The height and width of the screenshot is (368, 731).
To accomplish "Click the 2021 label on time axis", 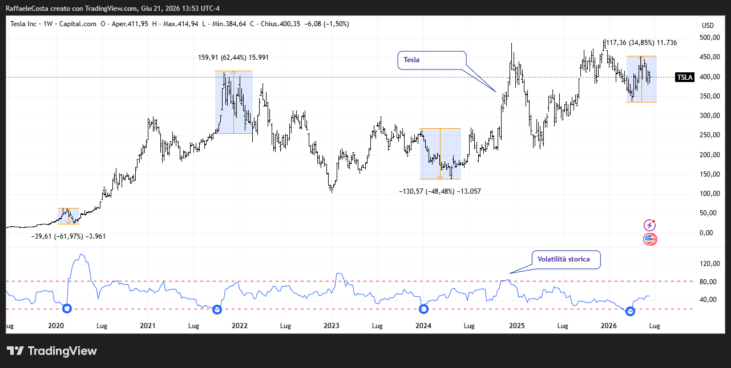I will 148,326.
